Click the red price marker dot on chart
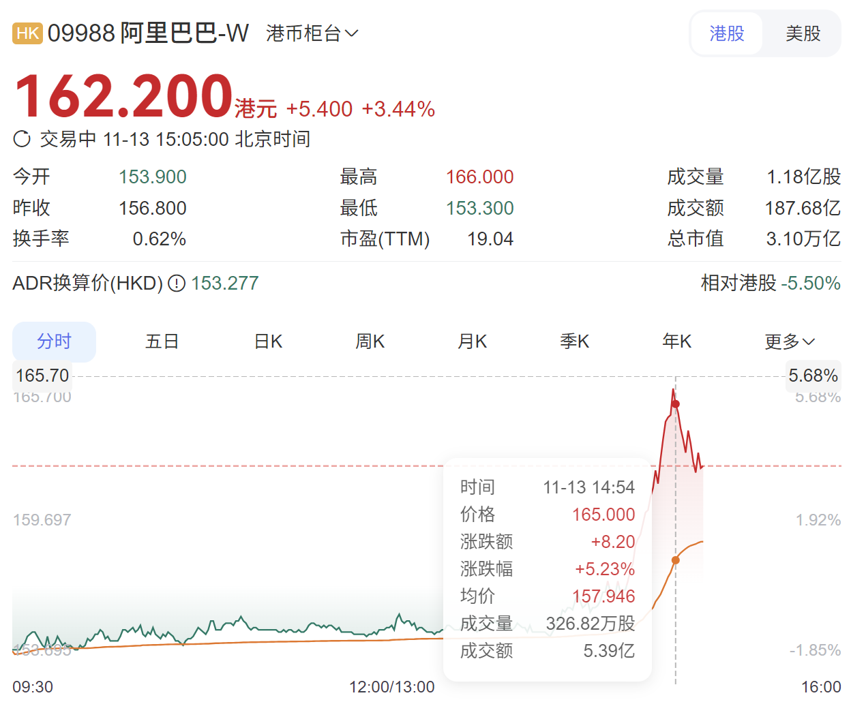The width and height of the screenshot is (851, 702). (x=676, y=404)
